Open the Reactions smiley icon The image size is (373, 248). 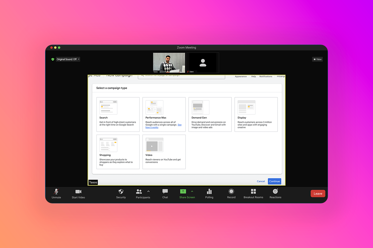(x=275, y=192)
